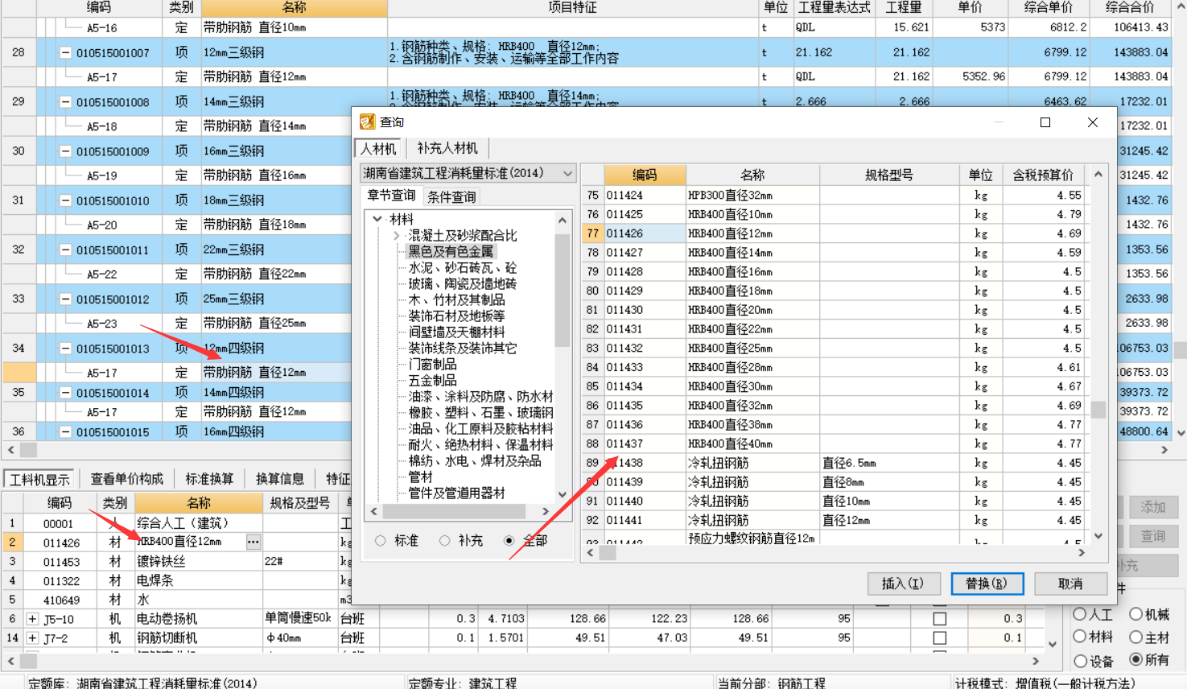1187x689 pixels.
Task: Click the 查询 button on the right panel
Action: pyautogui.click(x=1152, y=536)
